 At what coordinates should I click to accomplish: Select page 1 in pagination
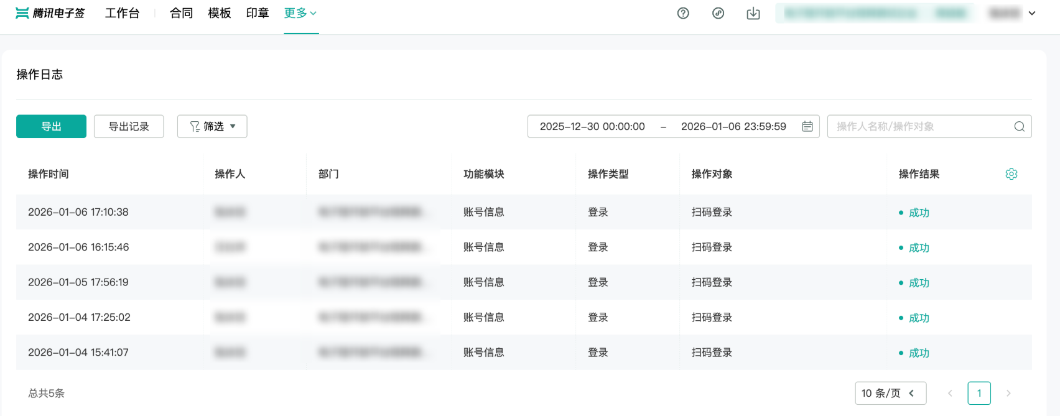point(979,393)
